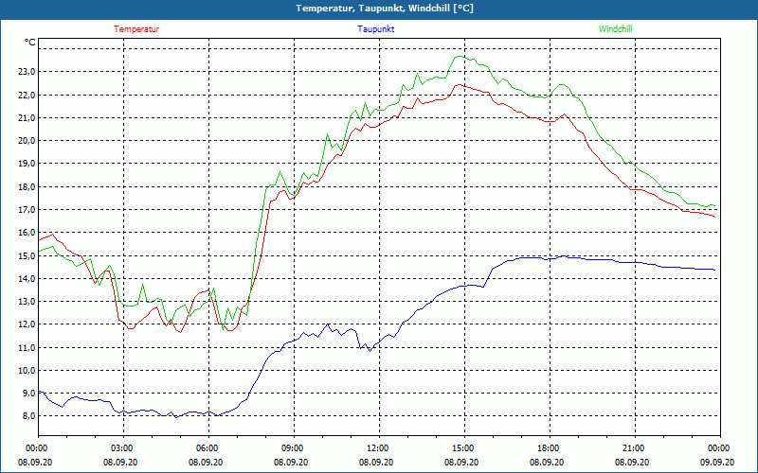This screenshot has height=473, width=758.
Task: Click the '15,0' y-axis value
Action: (27, 255)
